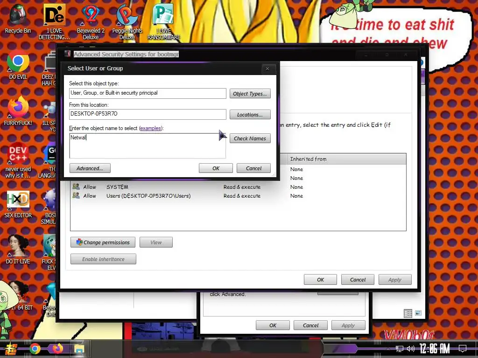Click the Start button on the taskbar
This screenshot has height=358, width=478.
(x=11, y=349)
